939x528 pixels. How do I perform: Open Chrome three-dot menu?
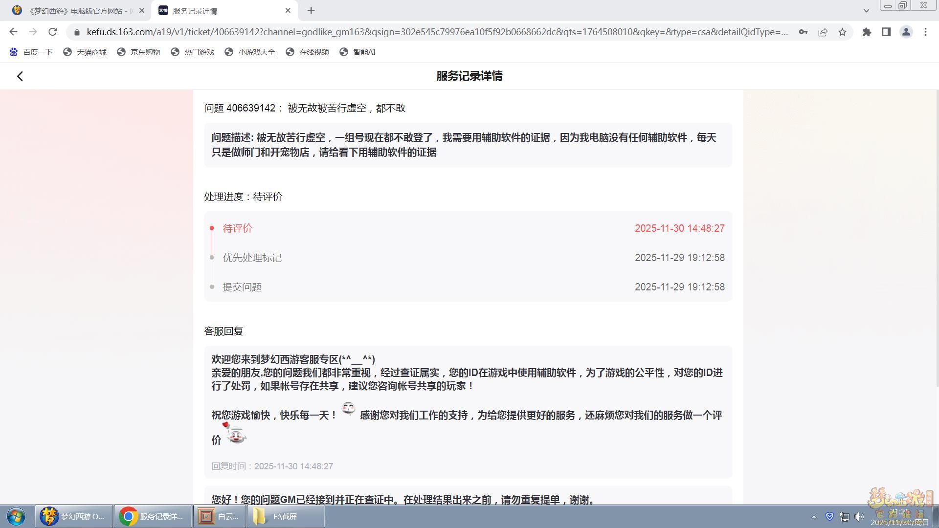[x=925, y=32]
